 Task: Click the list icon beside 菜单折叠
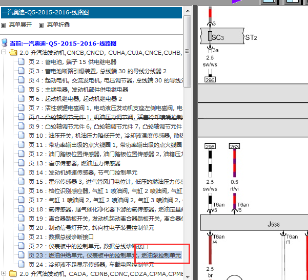41,25
